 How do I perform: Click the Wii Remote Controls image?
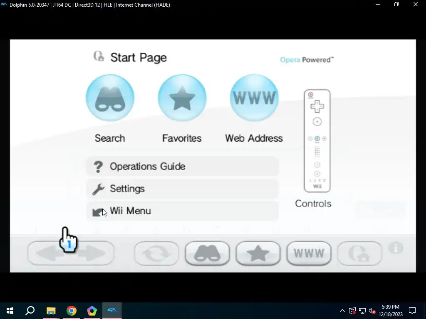[317, 141]
